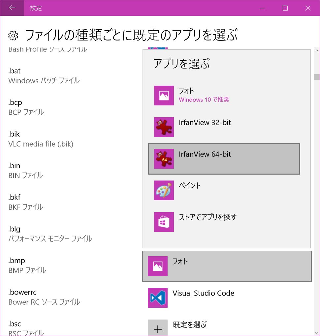Click the scrollbar down arrow
This screenshot has height=336, width=320.
click(x=317, y=333)
